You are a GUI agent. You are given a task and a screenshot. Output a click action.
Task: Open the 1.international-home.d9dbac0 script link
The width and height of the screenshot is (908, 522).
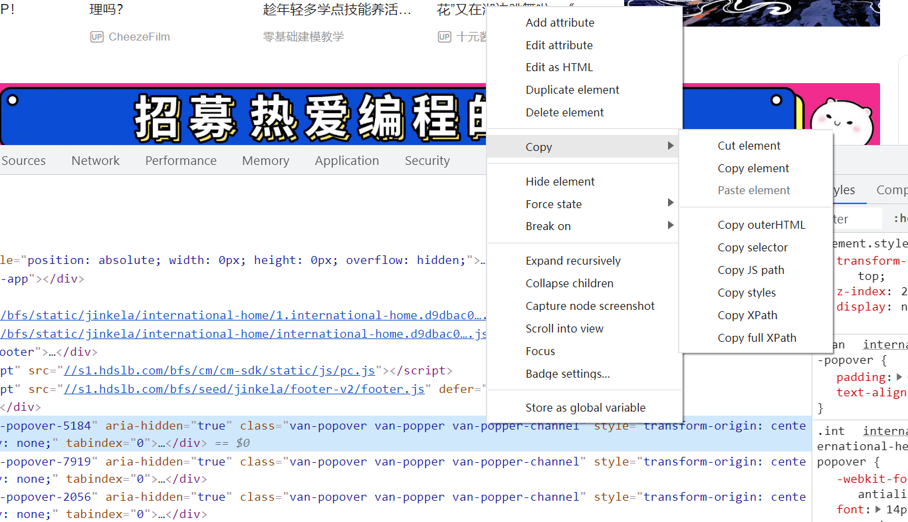tap(244, 315)
